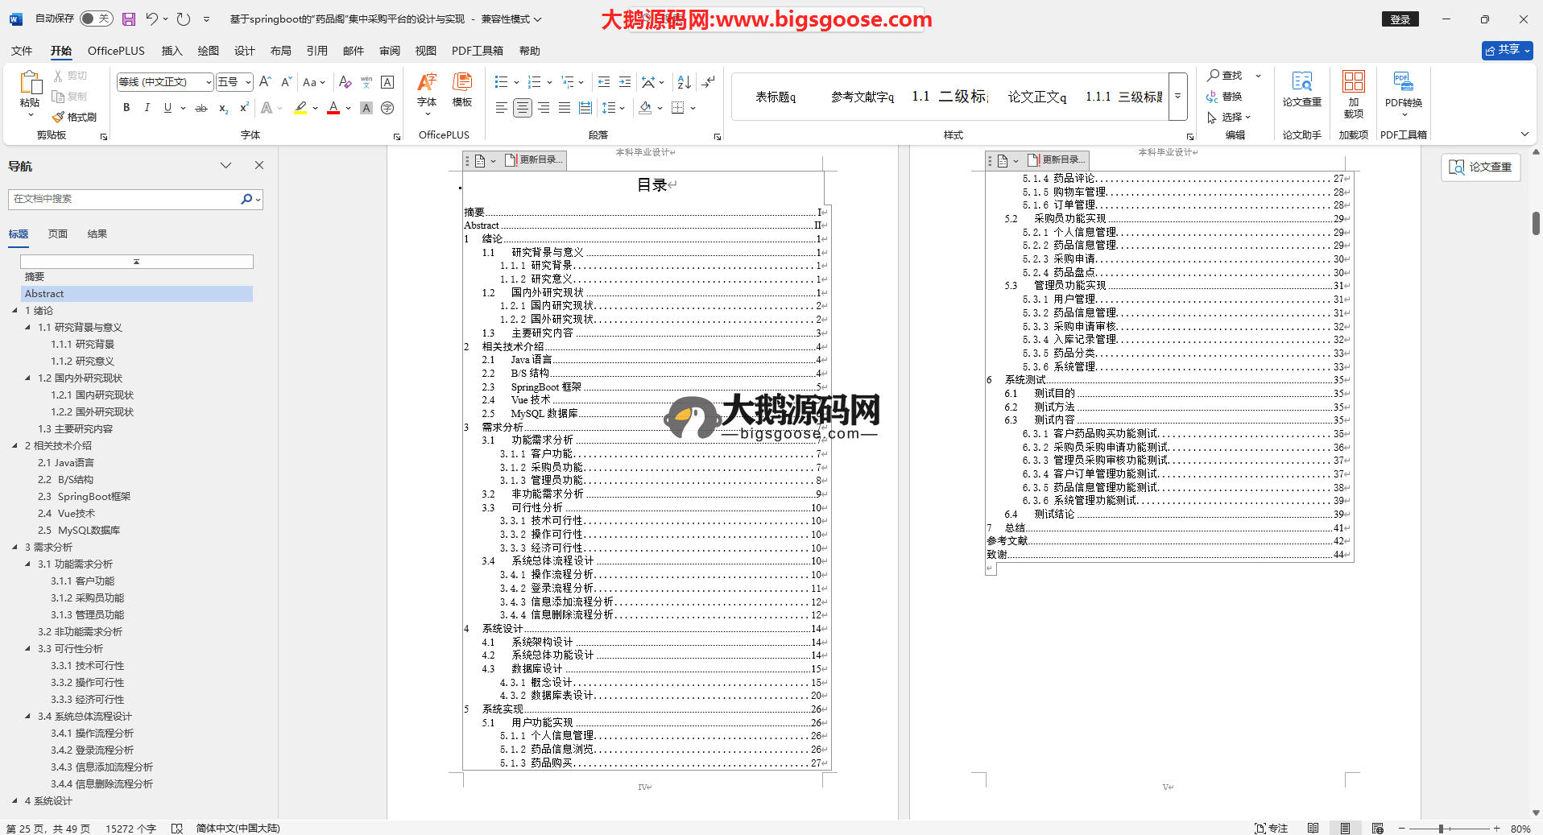Toggle the AutoSave (自动保存) switch
Screen dimensions: 1543x835
(96, 19)
